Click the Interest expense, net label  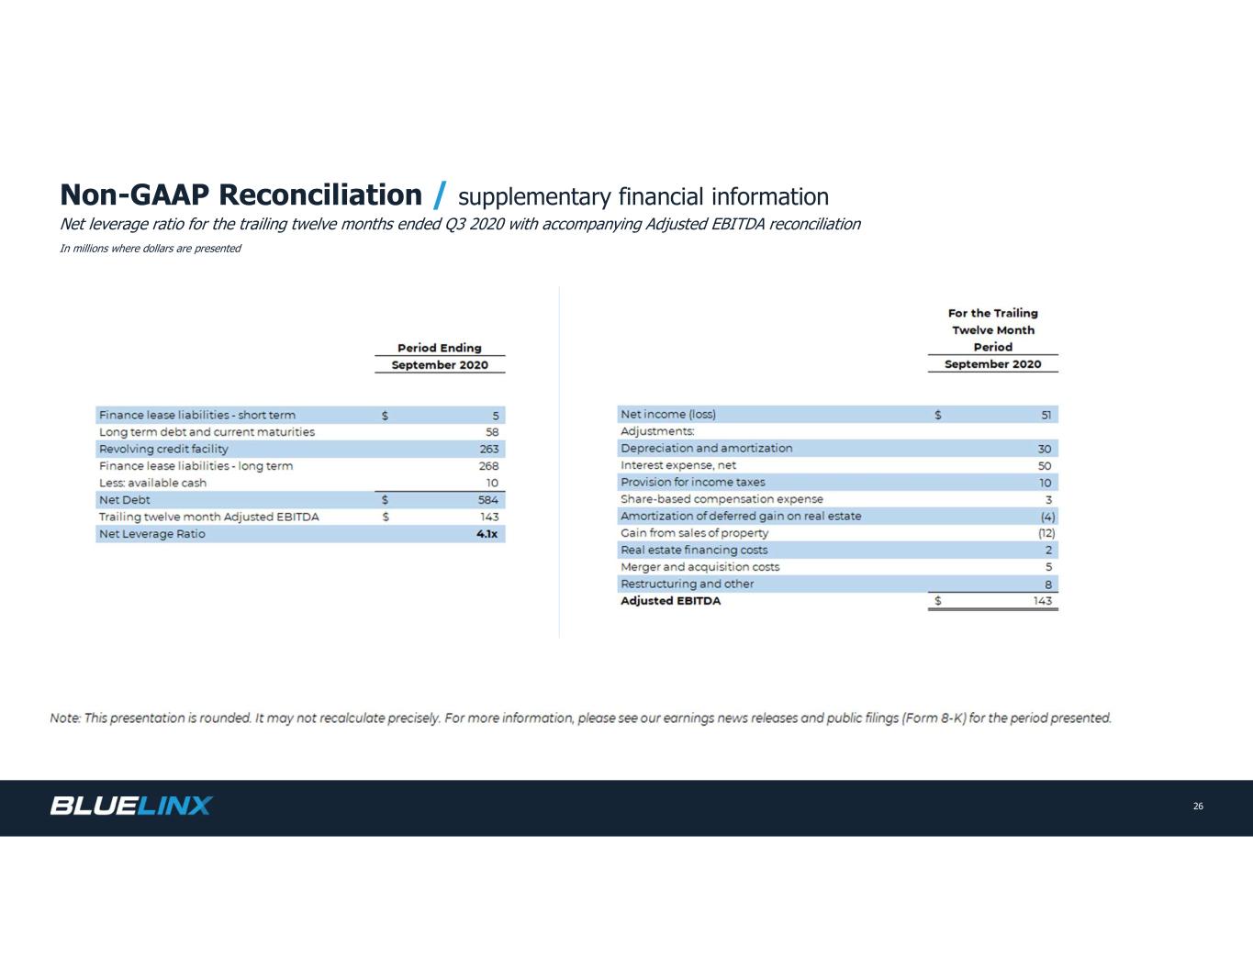coord(678,465)
